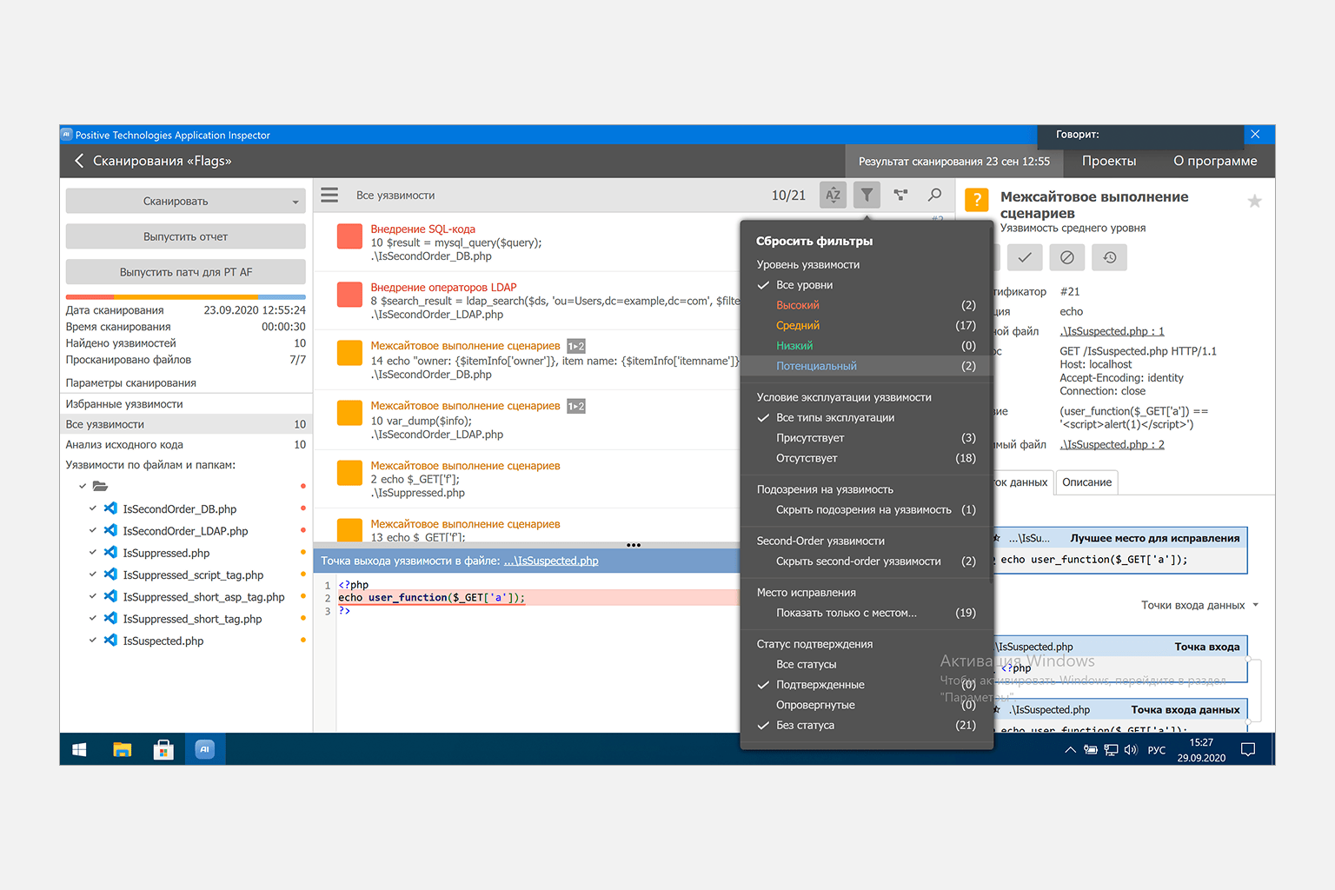Open the Точки входа данных dropdown
Image resolution: width=1335 pixels, height=890 pixels.
pyautogui.click(x=1199, y=605)
